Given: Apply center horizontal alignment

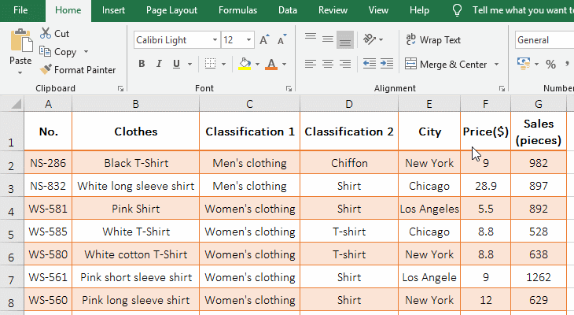Looking at the screenshot, I should click(x=327, y=65).
